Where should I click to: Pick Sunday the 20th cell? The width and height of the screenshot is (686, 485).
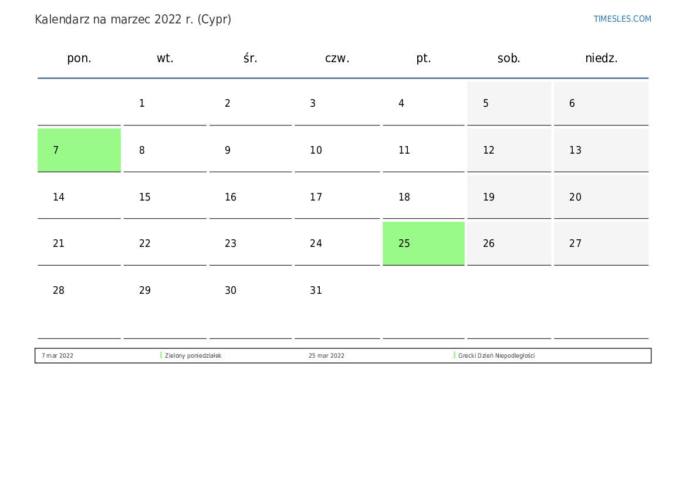click(601, 197)
